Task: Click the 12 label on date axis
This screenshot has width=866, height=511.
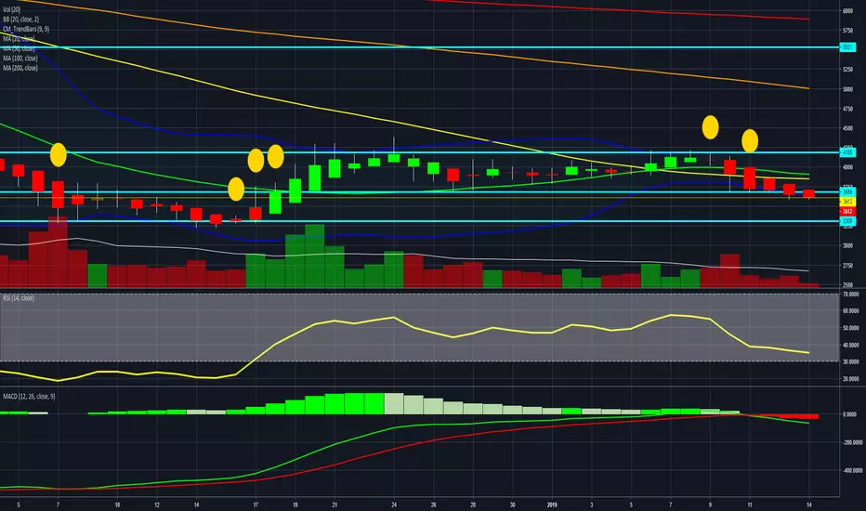Action: [x=157, y=504]
